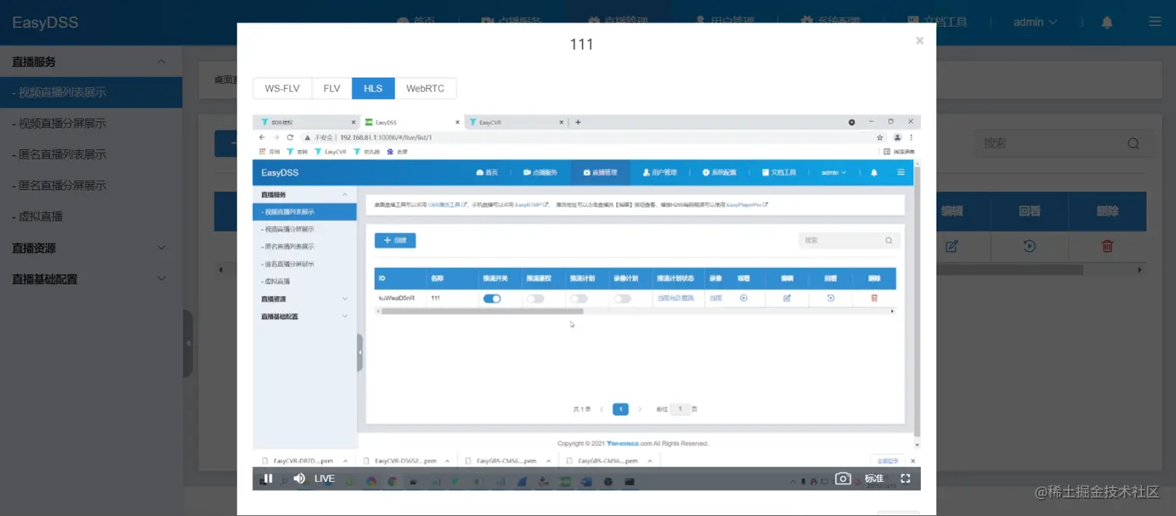Open 文档工具 in top navigation
The width and height of the screenshot is (1176, 516).
(937, 21)
